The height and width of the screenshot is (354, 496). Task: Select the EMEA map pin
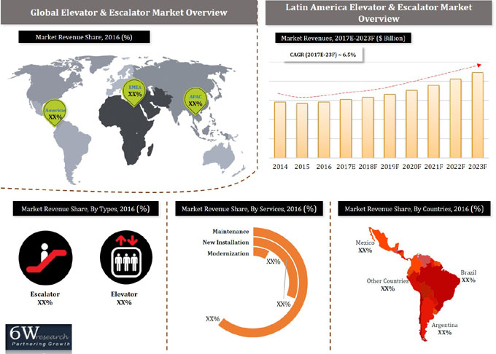(133, 92)
